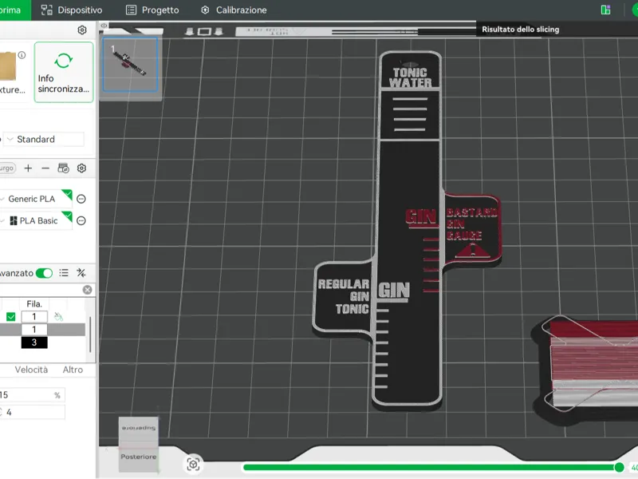Clear the search field with X

point(87,290)
